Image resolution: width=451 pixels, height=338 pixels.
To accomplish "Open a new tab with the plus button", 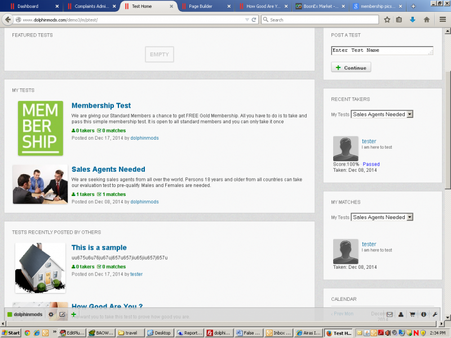I will point(413,6).
